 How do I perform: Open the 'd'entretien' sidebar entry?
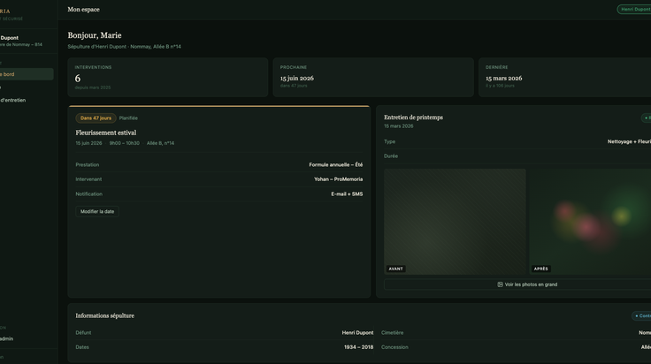13,100
